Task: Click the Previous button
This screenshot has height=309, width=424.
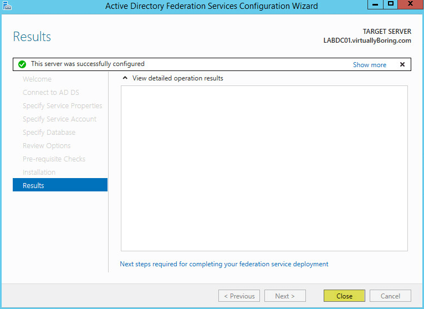Action: 239,296
